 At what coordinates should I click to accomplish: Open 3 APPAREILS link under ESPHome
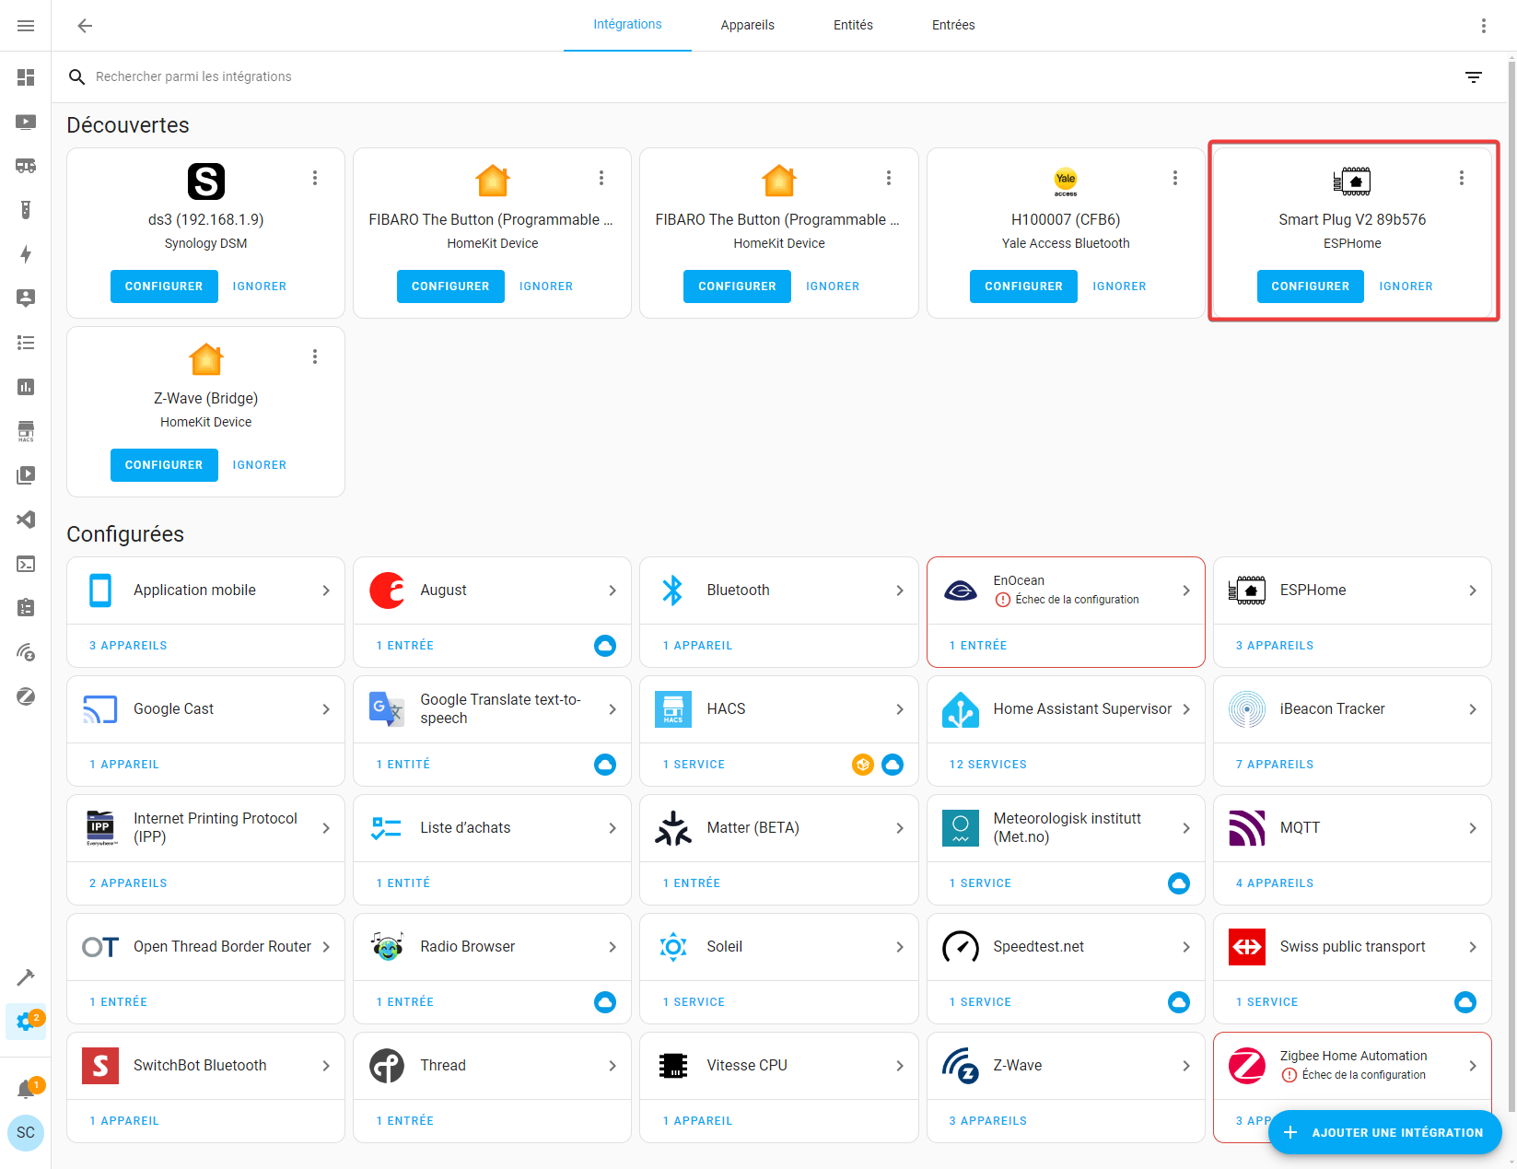[x=1275, y=646]
